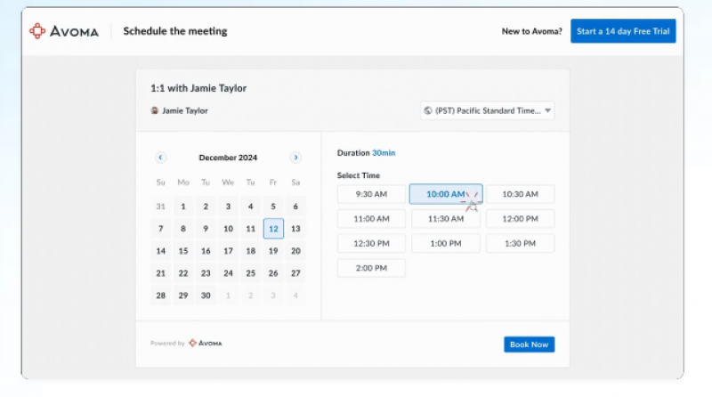The width and height of the screenshot is (712, 397).
Task: Expand timezone list using the dropdown arrow
Action: click(547, 111)
